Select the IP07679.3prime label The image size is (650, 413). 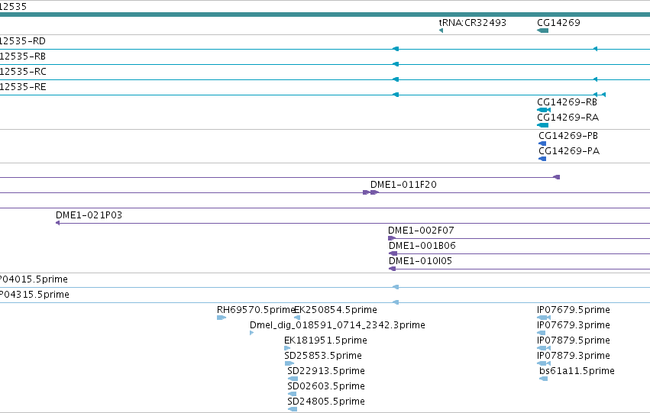[x=574, y=326]
